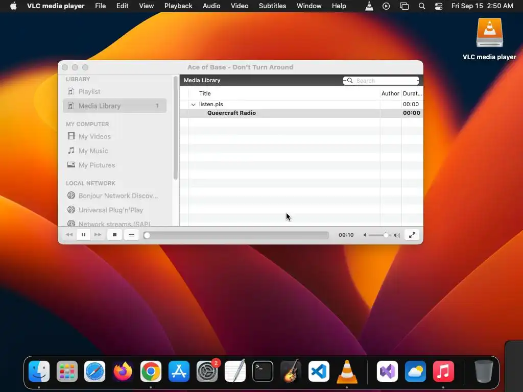Sort by the Duration column header
523x392 pixels.
point(412,94)
